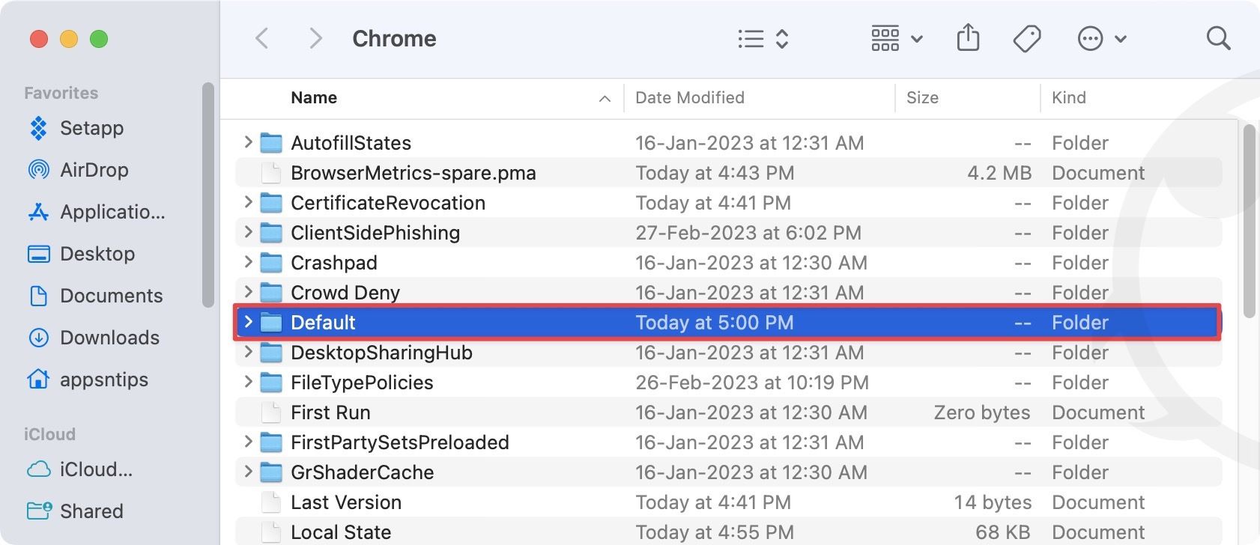Click the Back navigation arrow
The width and height of the screenshot is (1260, 545).
coord(262,39)
